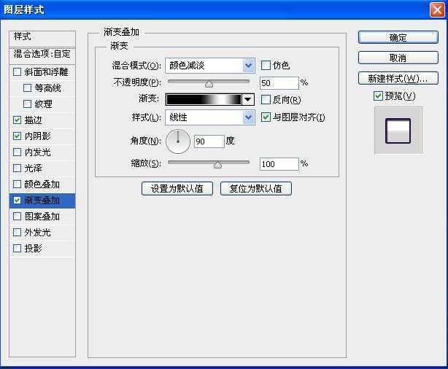The height and width of the screenshot is (369, 448).
Task: Select the 图案叠加 label in style list
Action: [42, 216]
